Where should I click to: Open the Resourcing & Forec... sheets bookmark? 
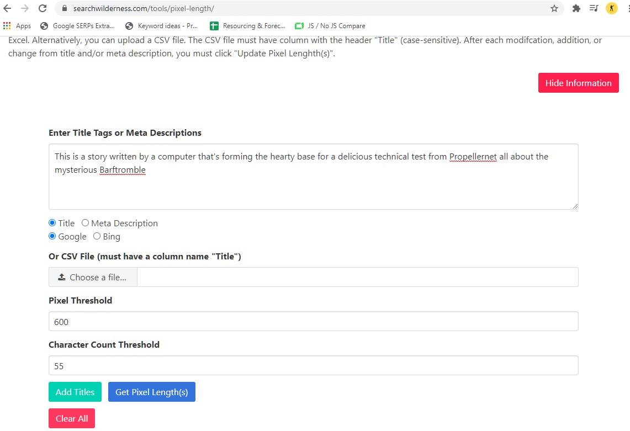[x=247, y=26]
